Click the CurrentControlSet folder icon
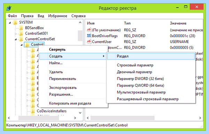This screenshot has height=134, width=209. click(21, 39)
